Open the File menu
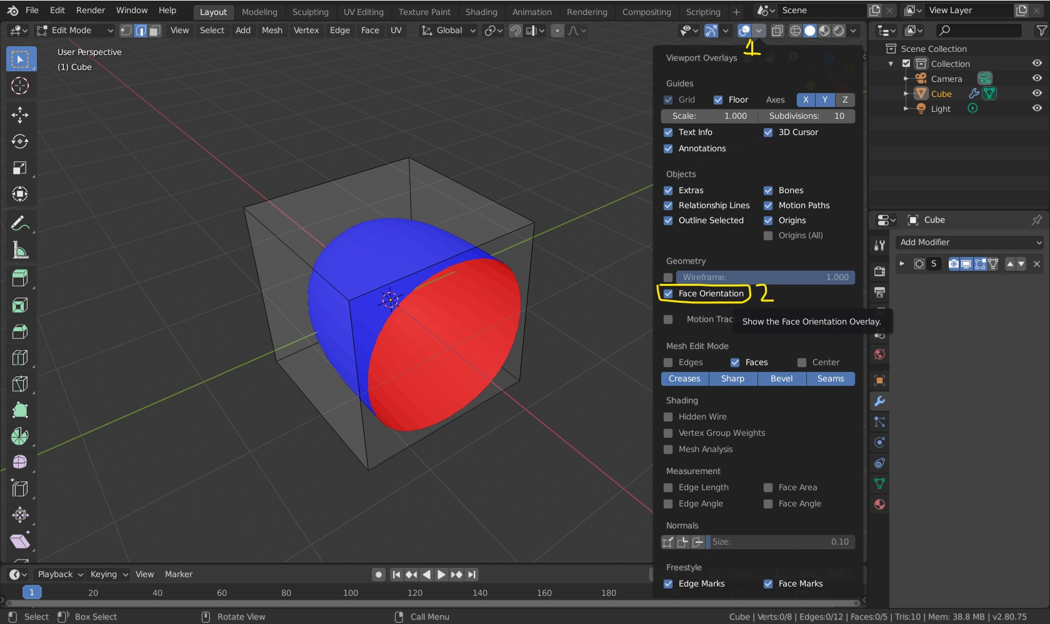Image resolution: width=1050 pixels, height=624 pixels. coord(32,11)
